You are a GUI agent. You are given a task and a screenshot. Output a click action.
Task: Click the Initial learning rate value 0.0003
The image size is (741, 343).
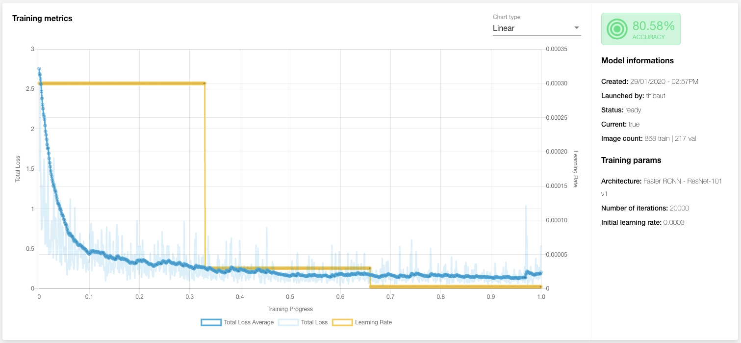[674, 222]
